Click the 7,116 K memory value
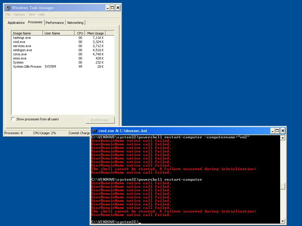The image size is (302, 226). 98,38
